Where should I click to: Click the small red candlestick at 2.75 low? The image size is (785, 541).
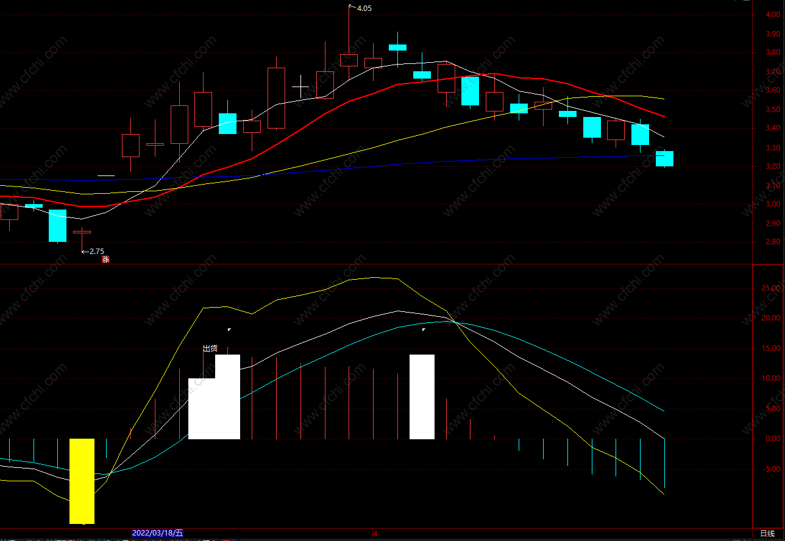pos(82,232)
